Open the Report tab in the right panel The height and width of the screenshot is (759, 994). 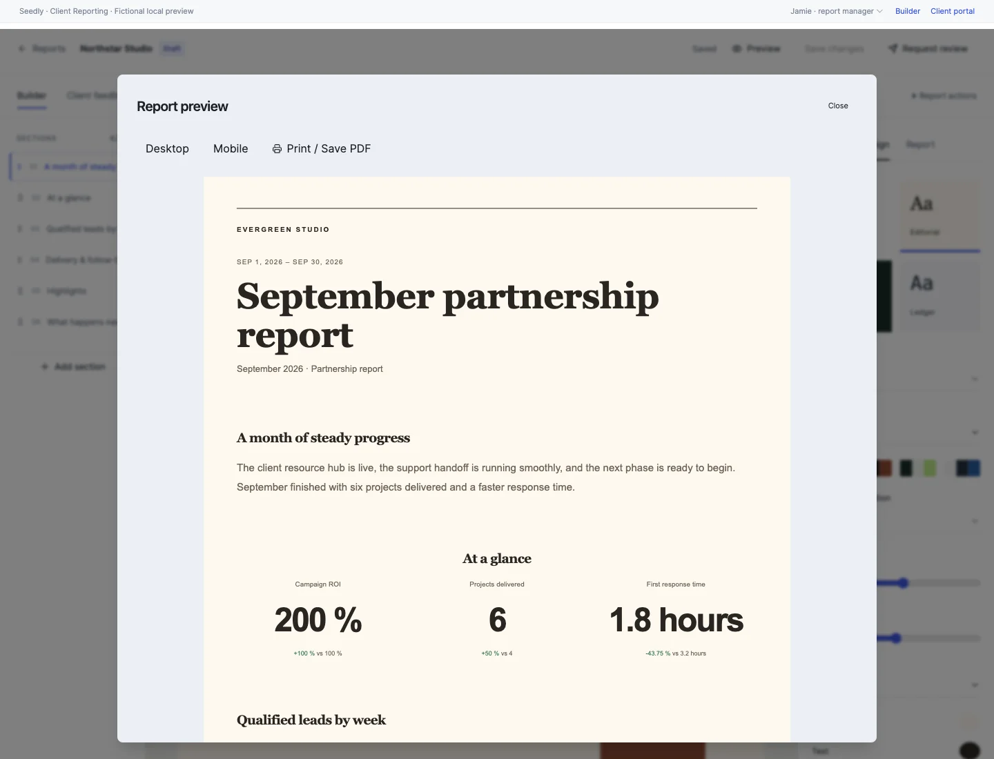tap(920, 145)
